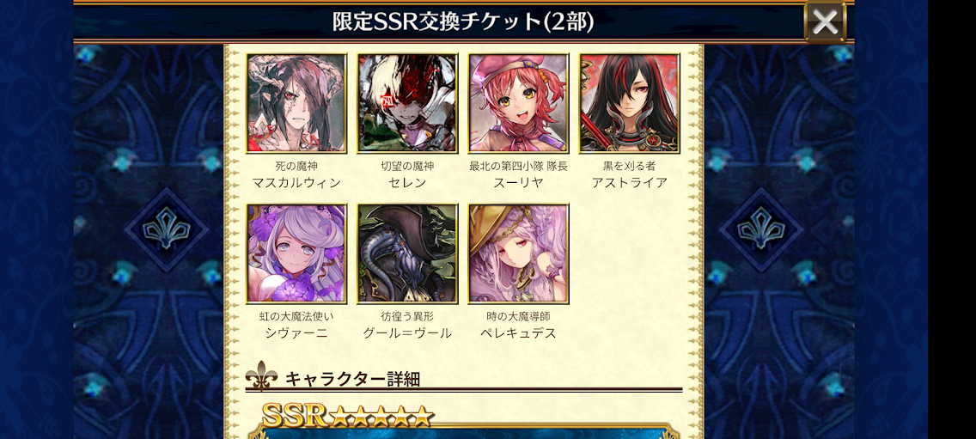Viewport: 976px width, 439px height.
Task: Select the マスカルウィン character portrait
Action: [296, 103]
